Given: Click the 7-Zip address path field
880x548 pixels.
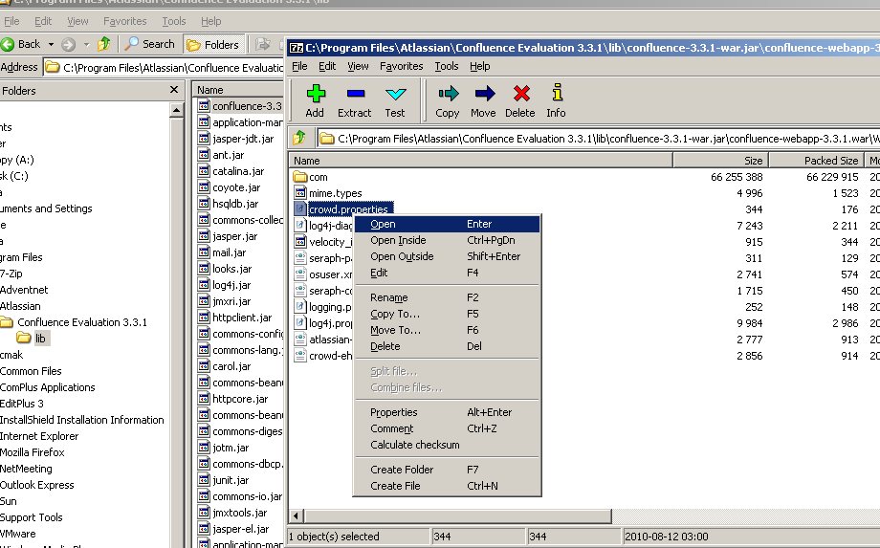Looking at the screenshot, I should pos(598,139).
